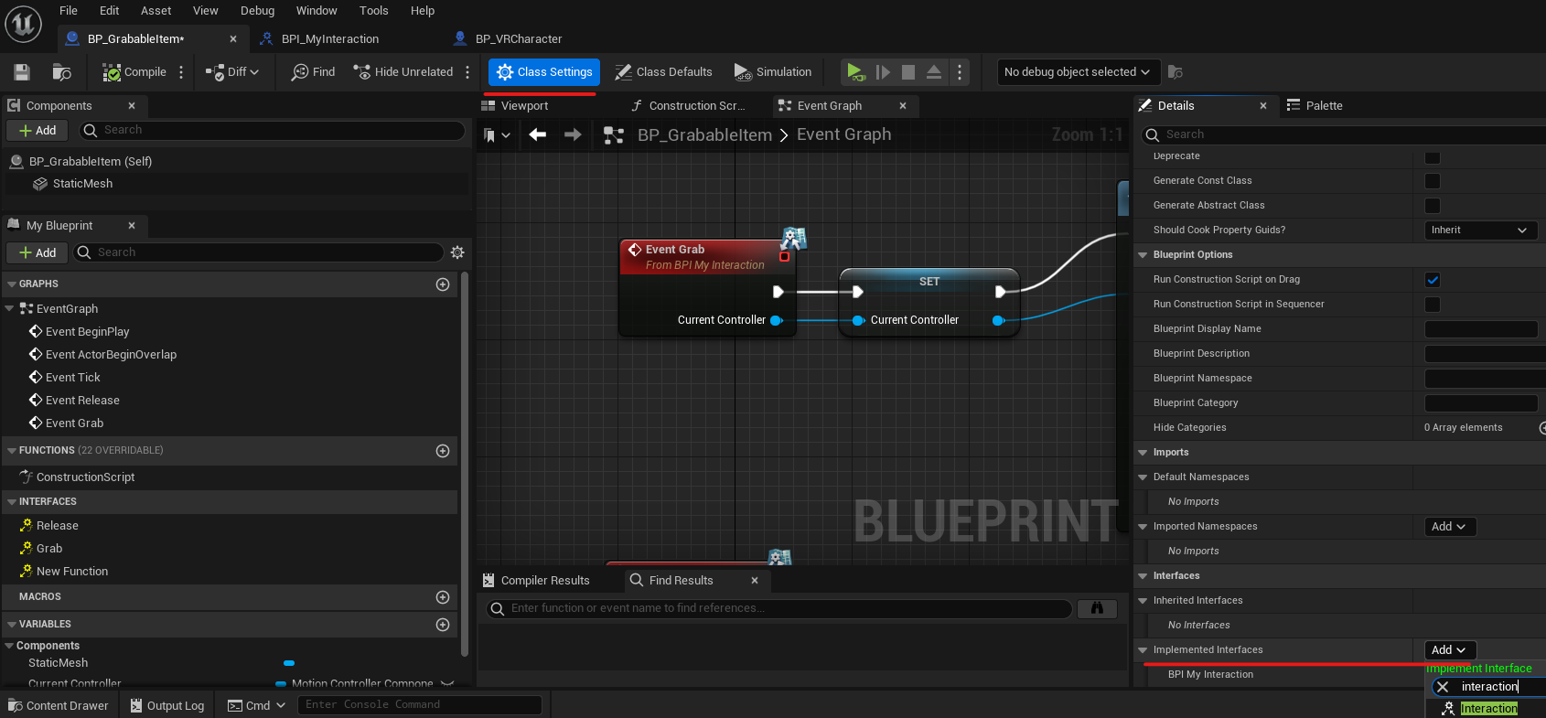Open Class Defaults
This screenshot has height=718, width=1546.
click(x=663, y=72)
